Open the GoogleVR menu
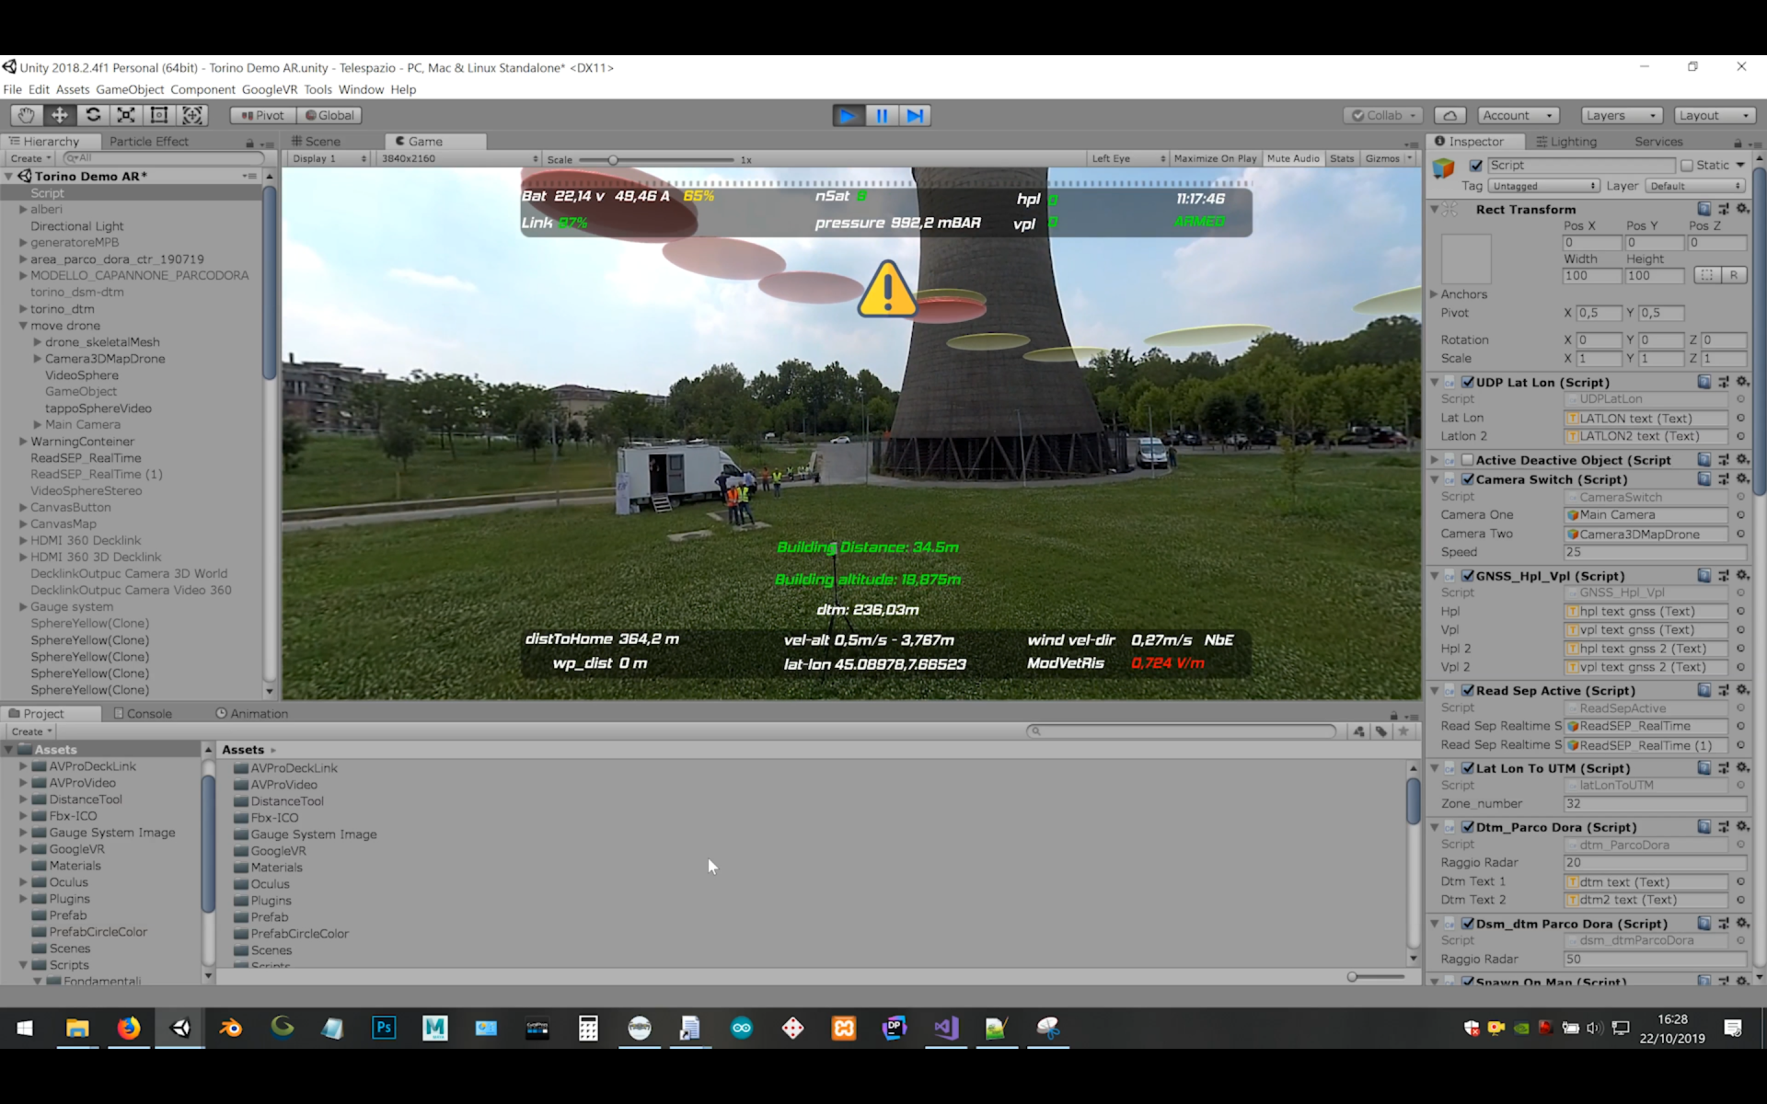This screenshot has height=1104, width=1767. tap(270, 89)
